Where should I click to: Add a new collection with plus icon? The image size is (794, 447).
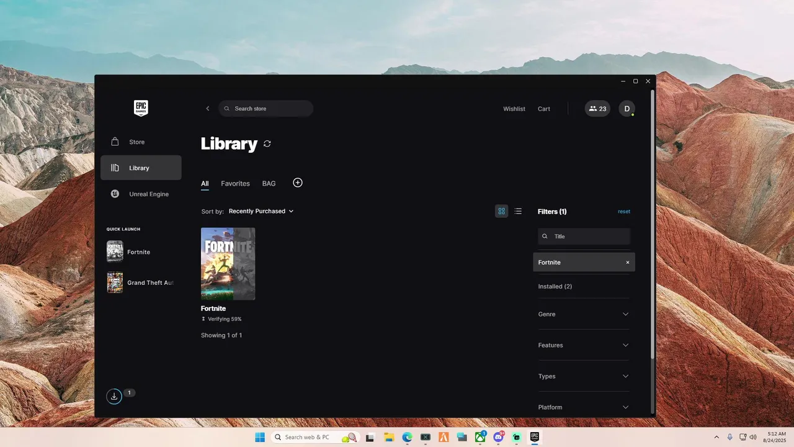298,183
